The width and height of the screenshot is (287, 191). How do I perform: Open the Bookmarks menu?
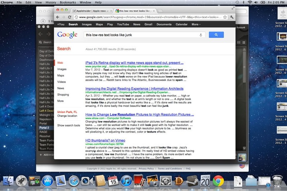[x=68, y=2]
